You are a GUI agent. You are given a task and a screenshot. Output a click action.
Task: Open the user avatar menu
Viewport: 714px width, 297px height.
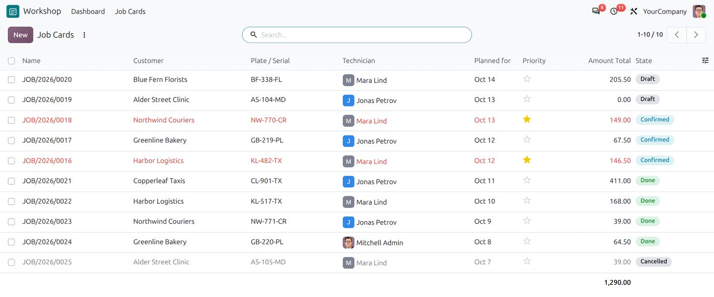point(699,11)
